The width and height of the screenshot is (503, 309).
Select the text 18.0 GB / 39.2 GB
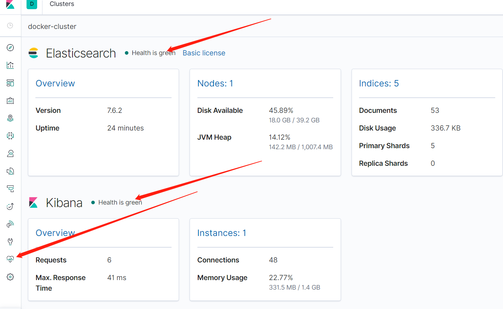294,120
